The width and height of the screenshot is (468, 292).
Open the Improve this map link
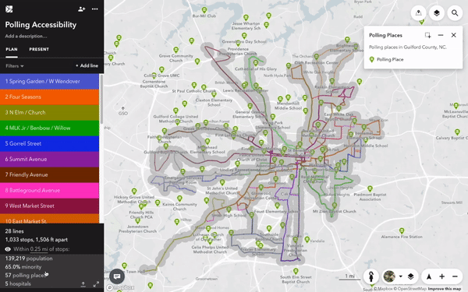pos(445,289)
